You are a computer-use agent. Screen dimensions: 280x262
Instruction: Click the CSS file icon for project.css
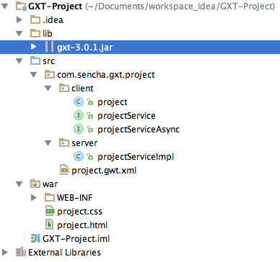(50, 211)
